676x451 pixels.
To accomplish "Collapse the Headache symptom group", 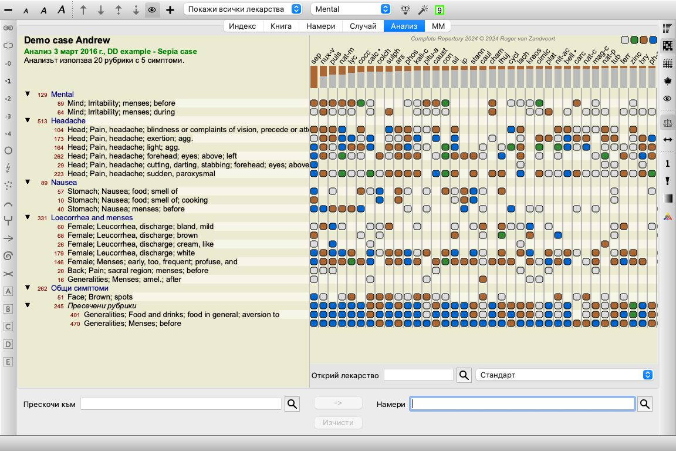I will click(28, 120).
